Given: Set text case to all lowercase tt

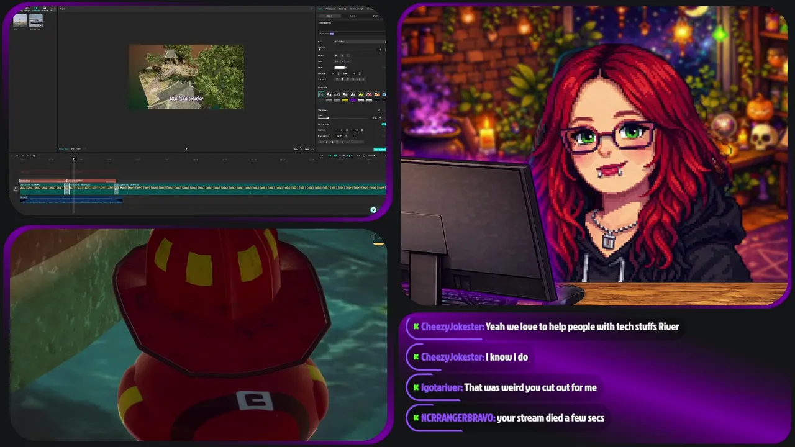Looking at the screenshot, I should (x=342, y=61).
